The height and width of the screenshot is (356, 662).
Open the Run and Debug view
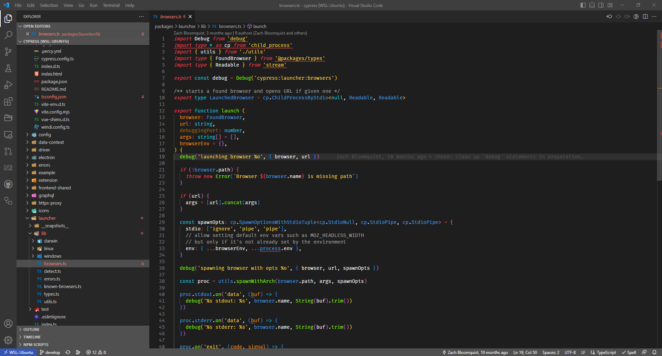click(x=8, y=85)
